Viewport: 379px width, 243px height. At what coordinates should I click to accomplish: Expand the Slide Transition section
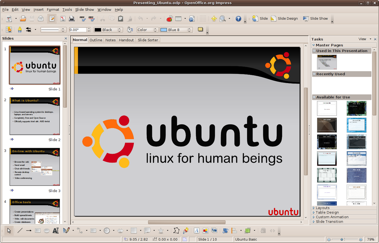[329, 221]
